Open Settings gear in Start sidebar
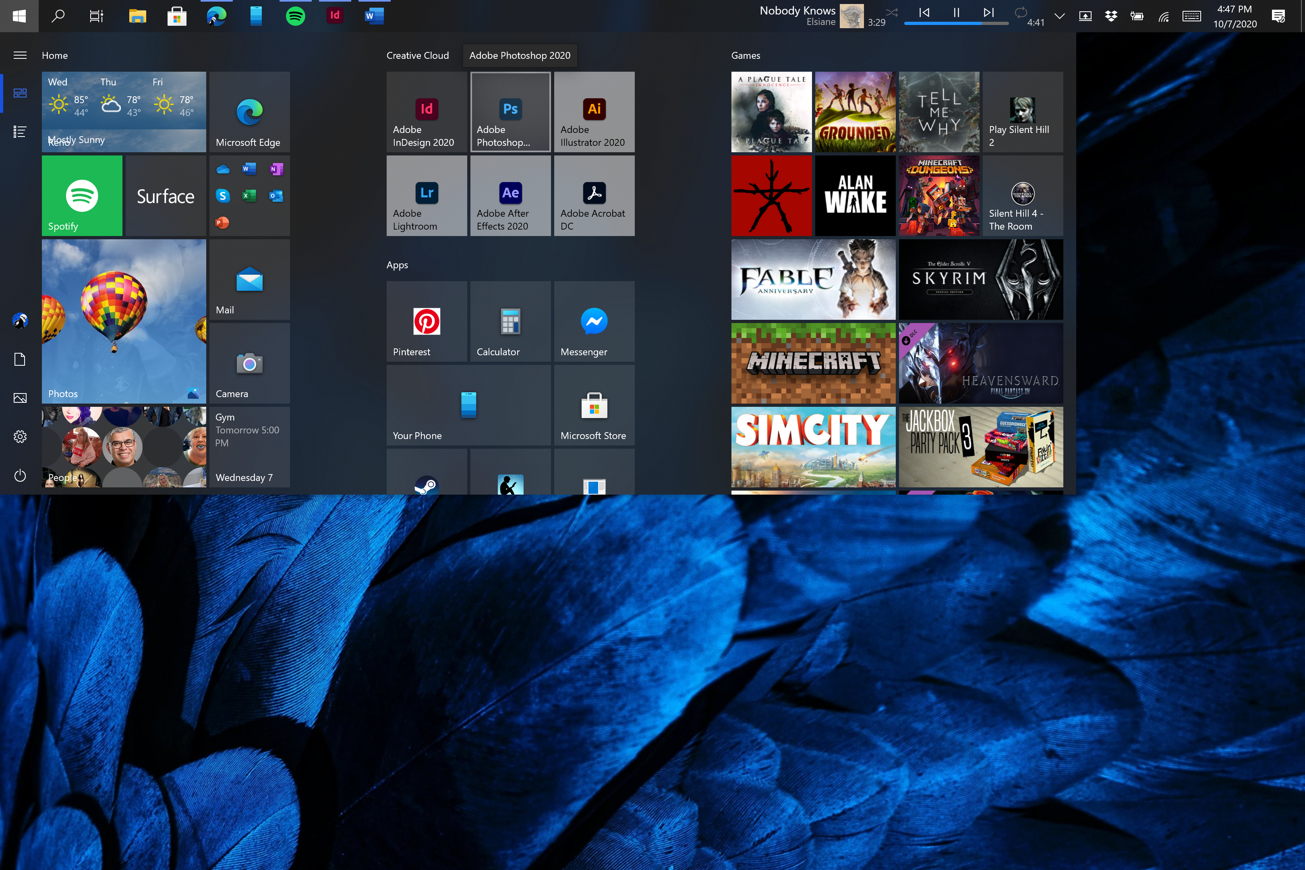 (20, 437)
